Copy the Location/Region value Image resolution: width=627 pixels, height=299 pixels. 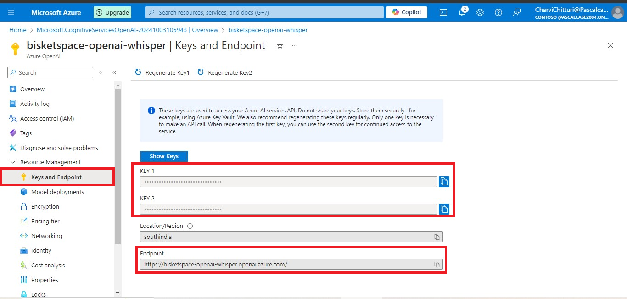coord(437,237)
